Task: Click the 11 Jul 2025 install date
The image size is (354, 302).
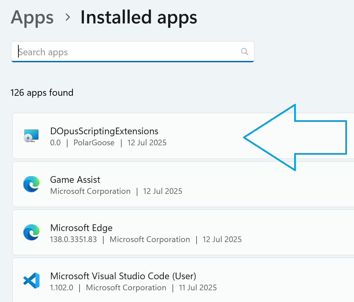Action: click(x=198, y=288)
